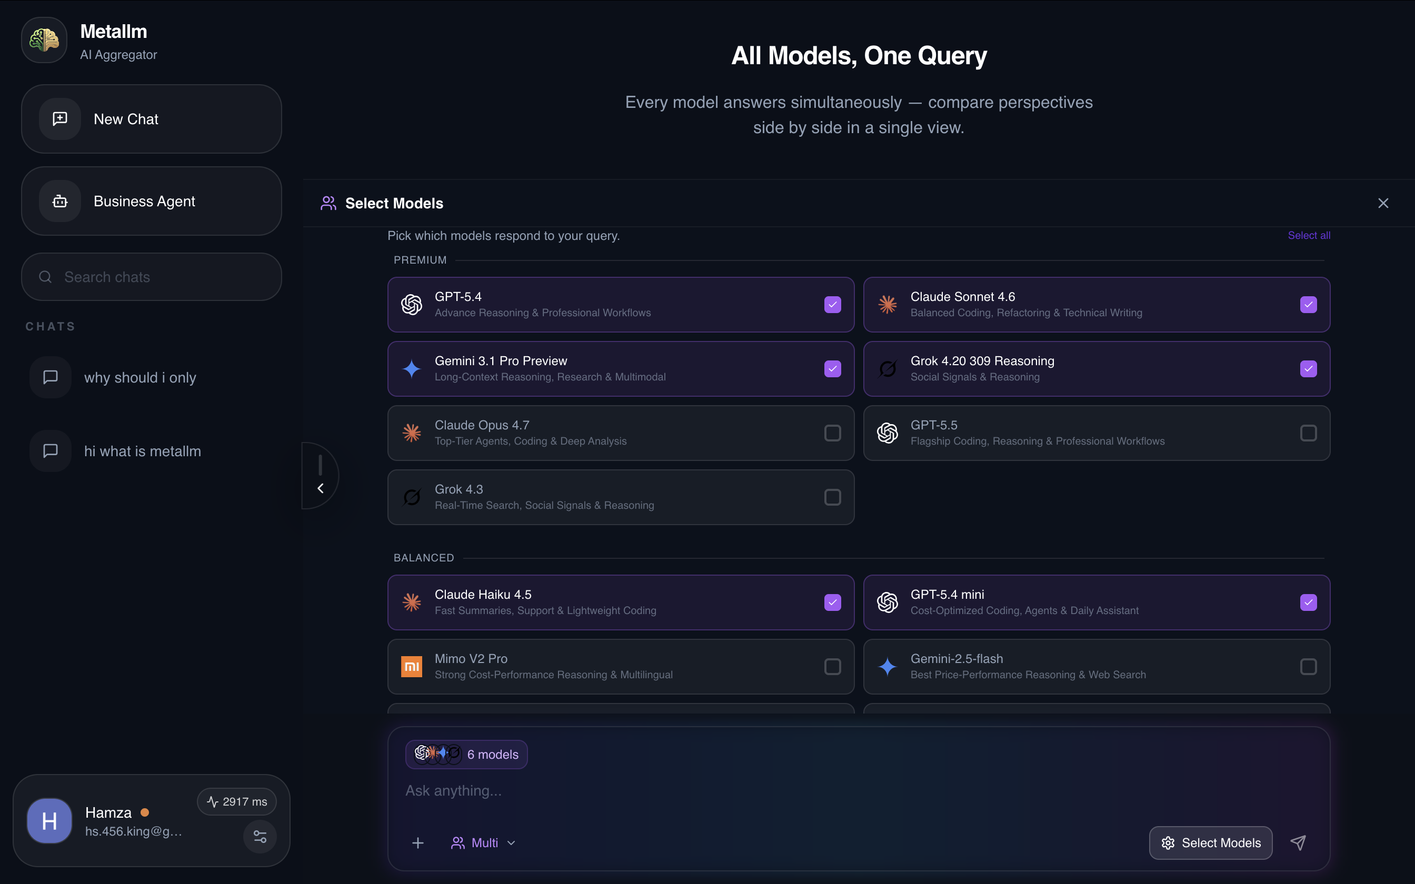1415x884 pixels.
Task: Close the Select Models panel
Action: (1383, 204)
